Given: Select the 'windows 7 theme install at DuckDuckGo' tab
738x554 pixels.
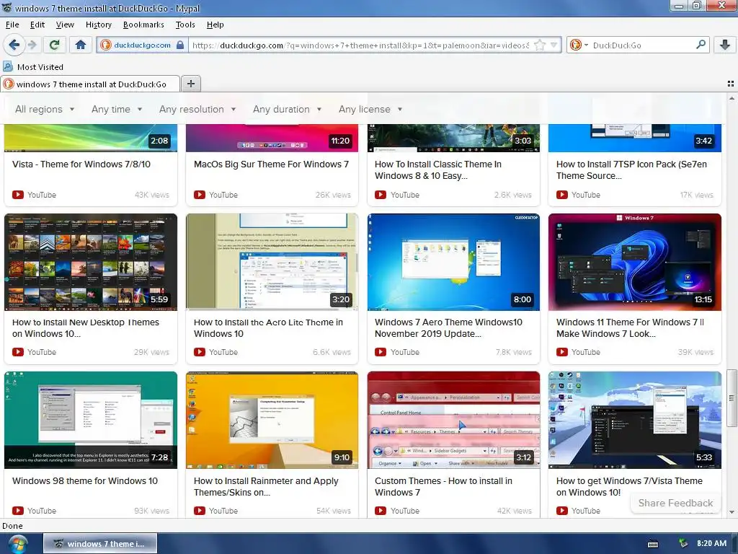Looking at the screenshot, I should [90, 84].
